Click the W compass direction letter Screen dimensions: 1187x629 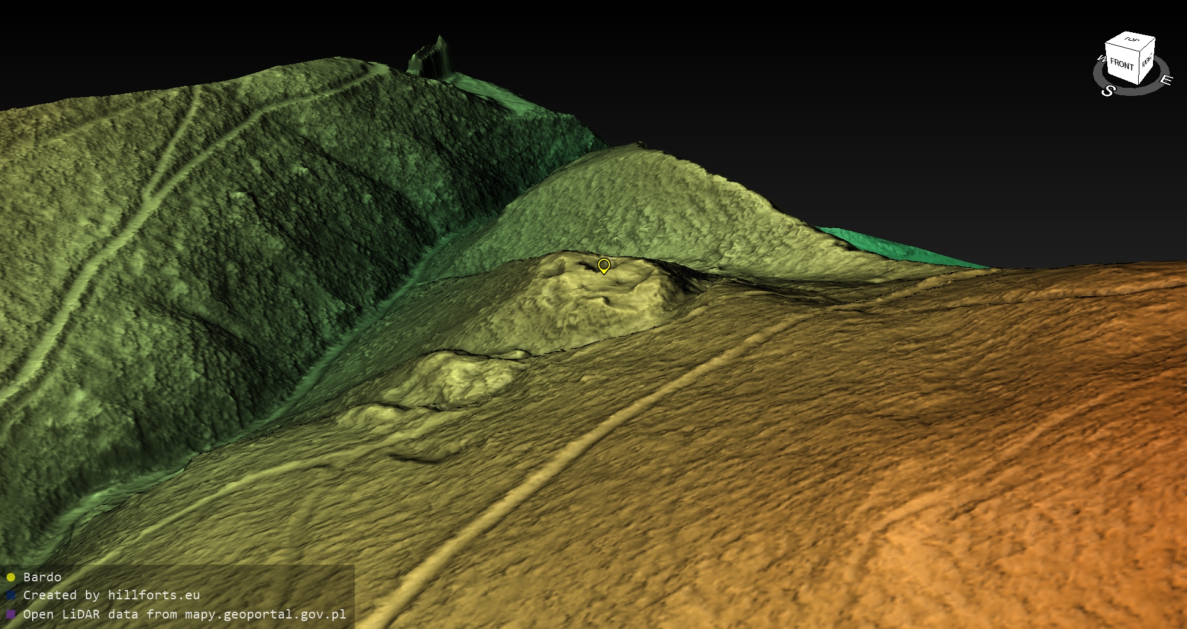[1100, 59]
